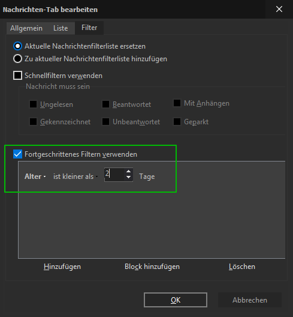Switch to the Allgemein tab
The width and height of the screenshot is (293, 317).
[26, 28]
